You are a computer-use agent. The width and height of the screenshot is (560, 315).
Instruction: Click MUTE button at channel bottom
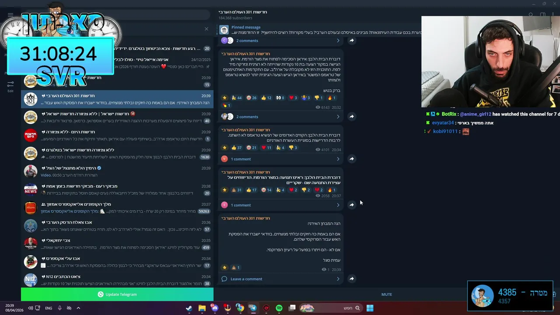(386, 294)
